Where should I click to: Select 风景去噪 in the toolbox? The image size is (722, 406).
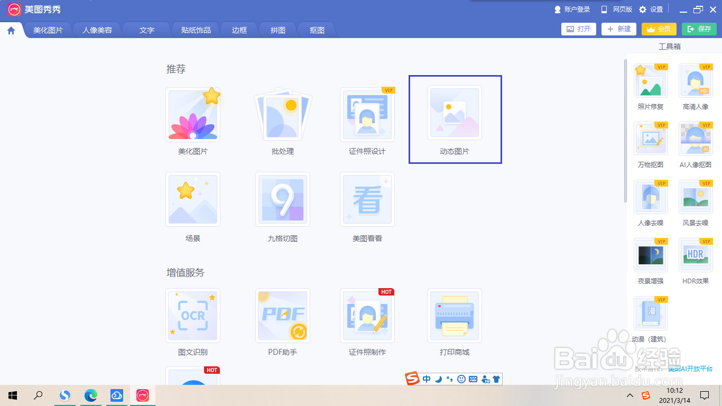(696, 197)
